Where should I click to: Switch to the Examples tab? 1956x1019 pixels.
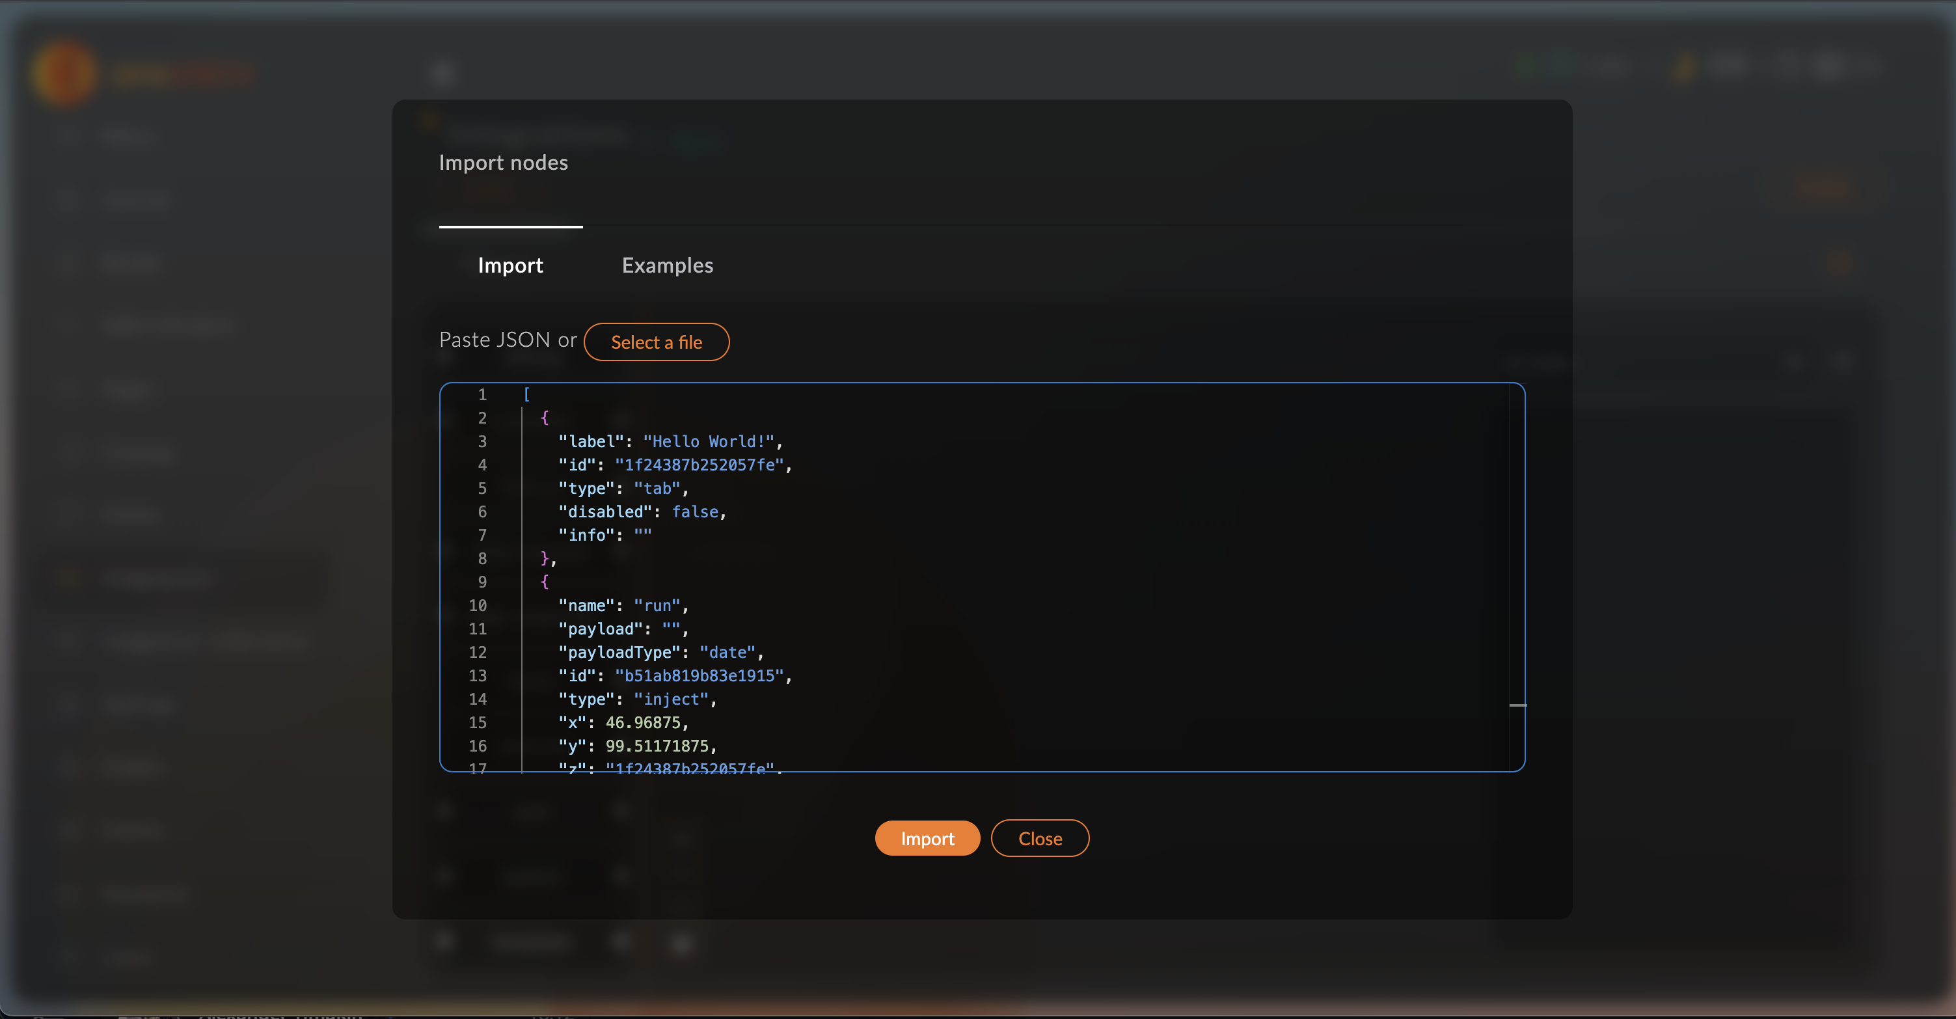coord(667,265)
